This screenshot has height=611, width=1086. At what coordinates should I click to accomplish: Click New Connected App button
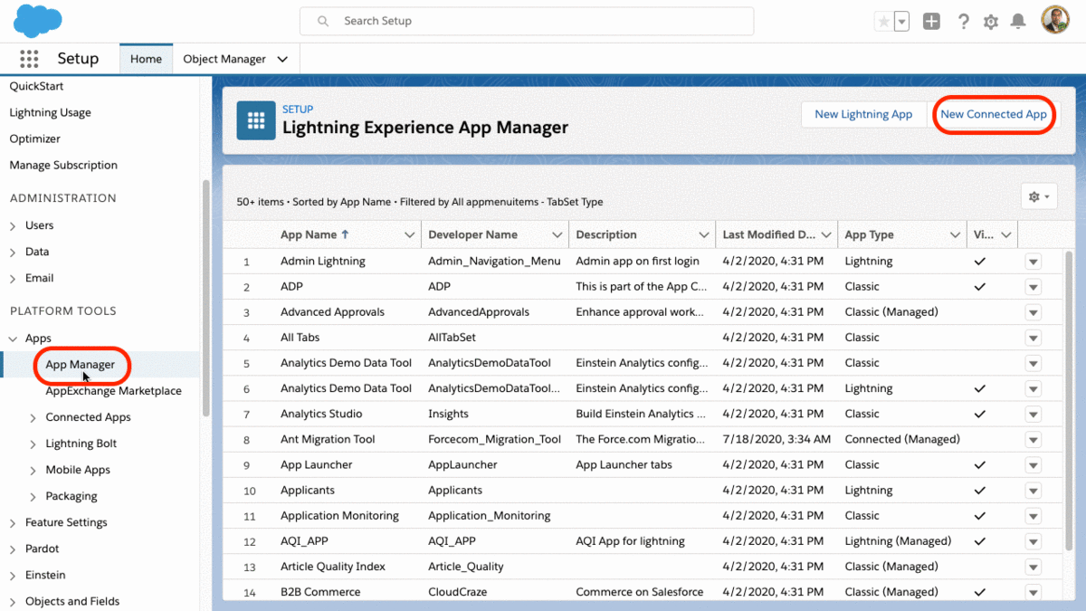point(994,114)
